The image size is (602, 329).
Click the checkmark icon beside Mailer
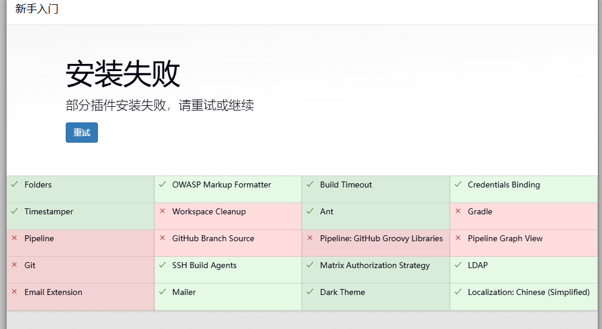162,292
